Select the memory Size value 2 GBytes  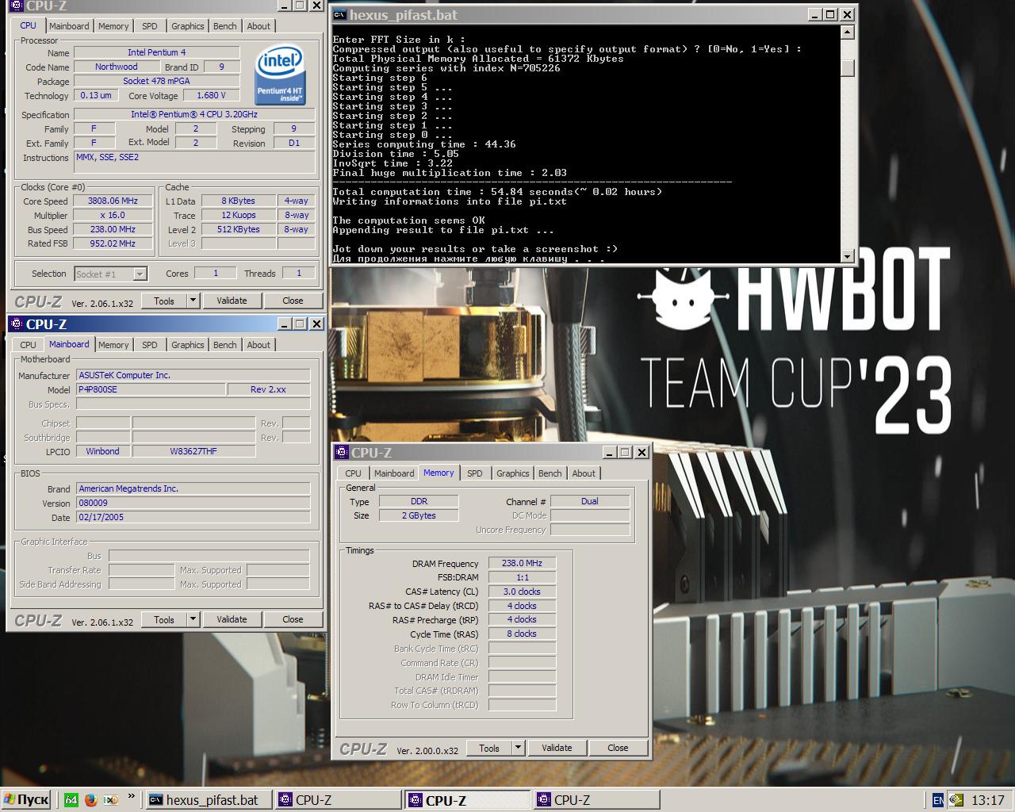click(x=419, y=515)
